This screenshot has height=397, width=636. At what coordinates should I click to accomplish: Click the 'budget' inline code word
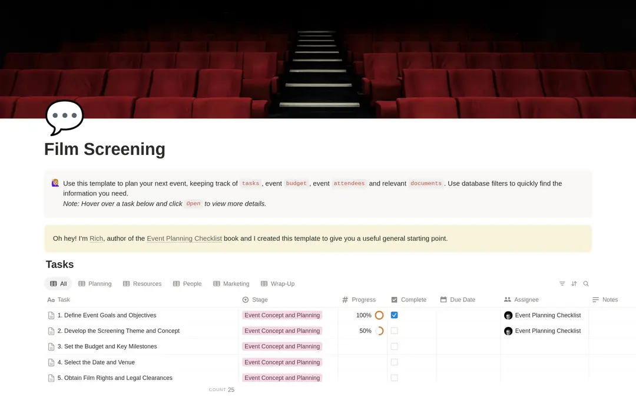[x=296, y=183]
